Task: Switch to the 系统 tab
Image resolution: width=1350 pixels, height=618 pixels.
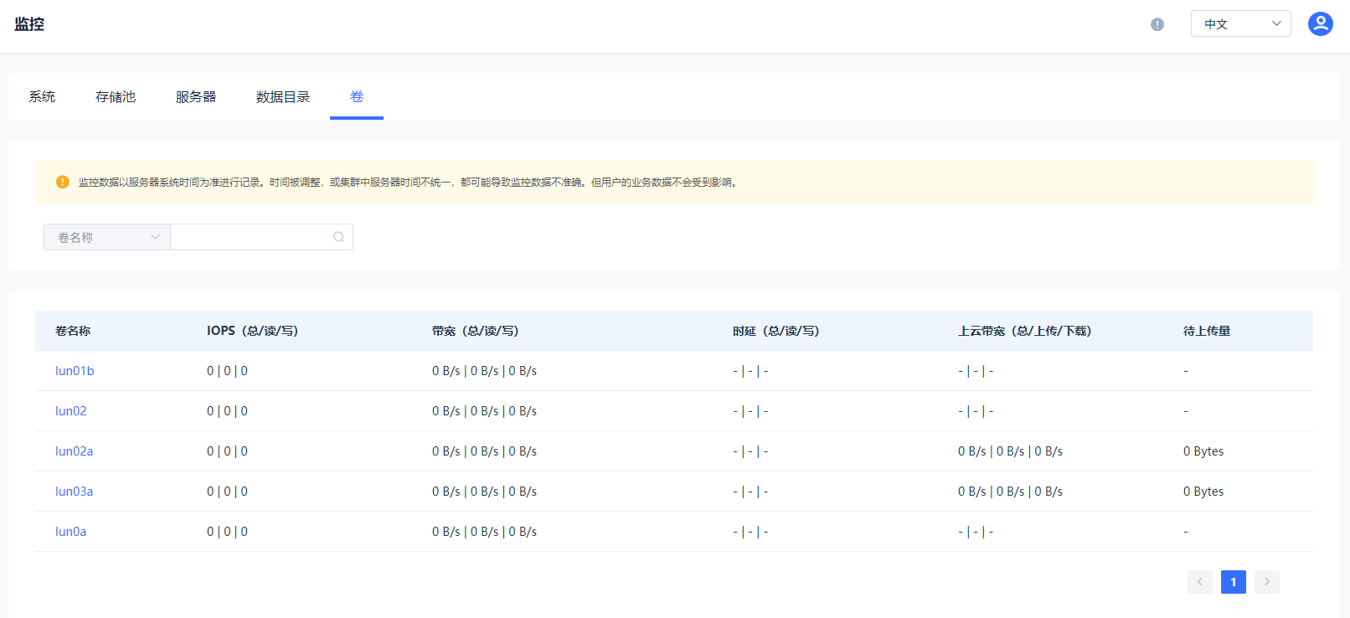Action: pyautogui.click(x=42, y=97)
